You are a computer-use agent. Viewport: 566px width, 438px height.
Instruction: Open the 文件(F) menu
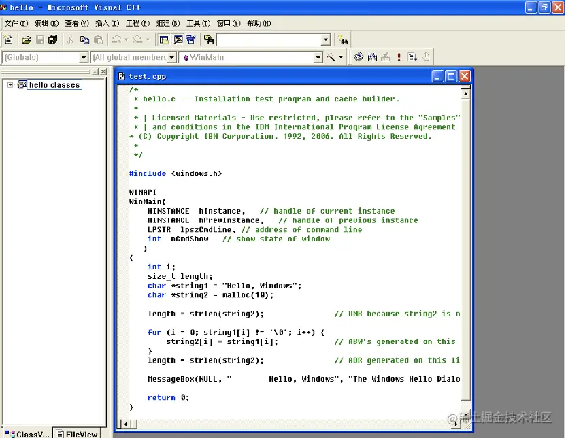pyautogui.click(x=16, y=23)
